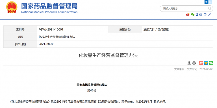The width and height of the screenshot is (217, 108).
Task: Click the 法规文件 / 部门规章 category value
Action: click(156, 29)
